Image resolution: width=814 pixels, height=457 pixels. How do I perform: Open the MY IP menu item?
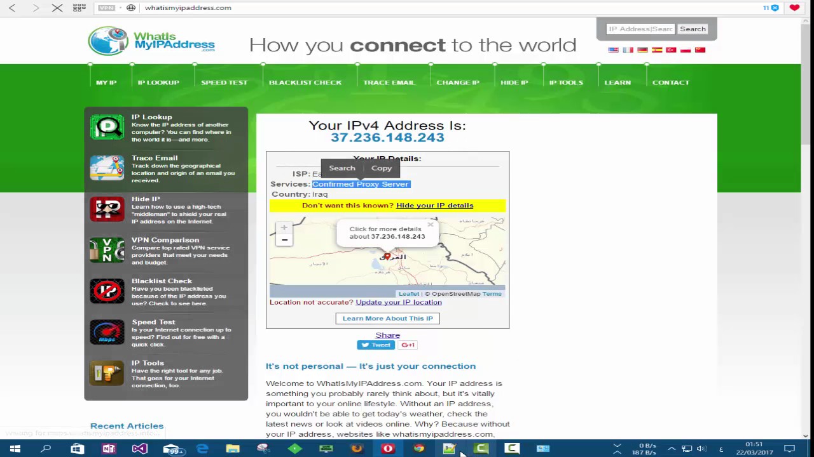pyautogui.click(x=106, y=83)
